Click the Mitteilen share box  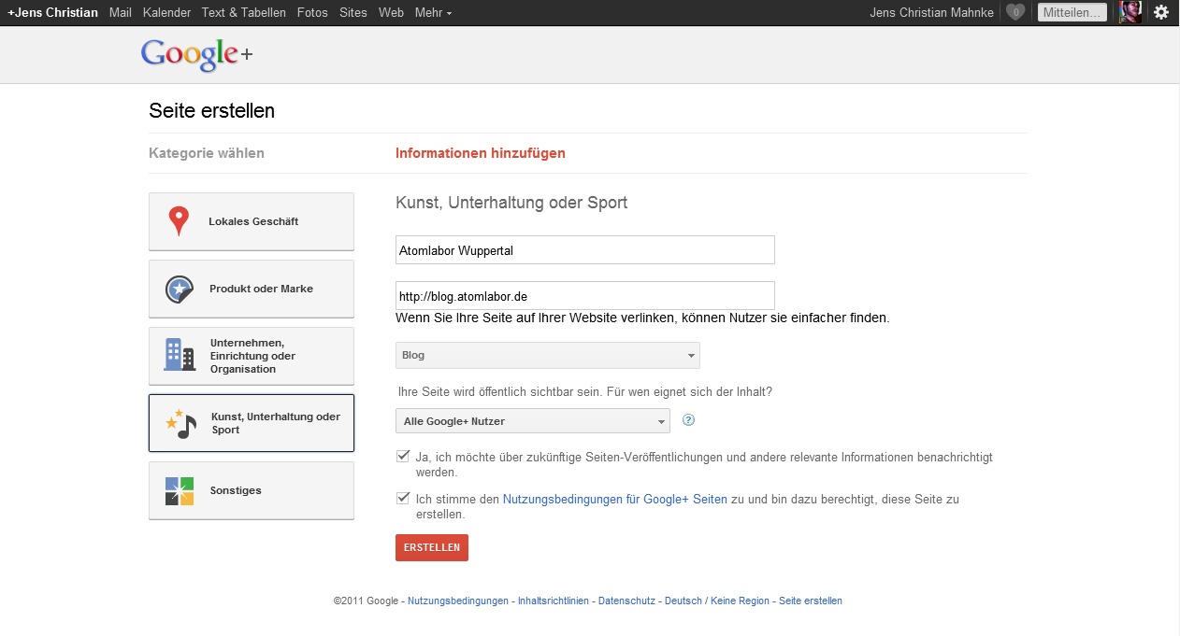coord(1072,12)
